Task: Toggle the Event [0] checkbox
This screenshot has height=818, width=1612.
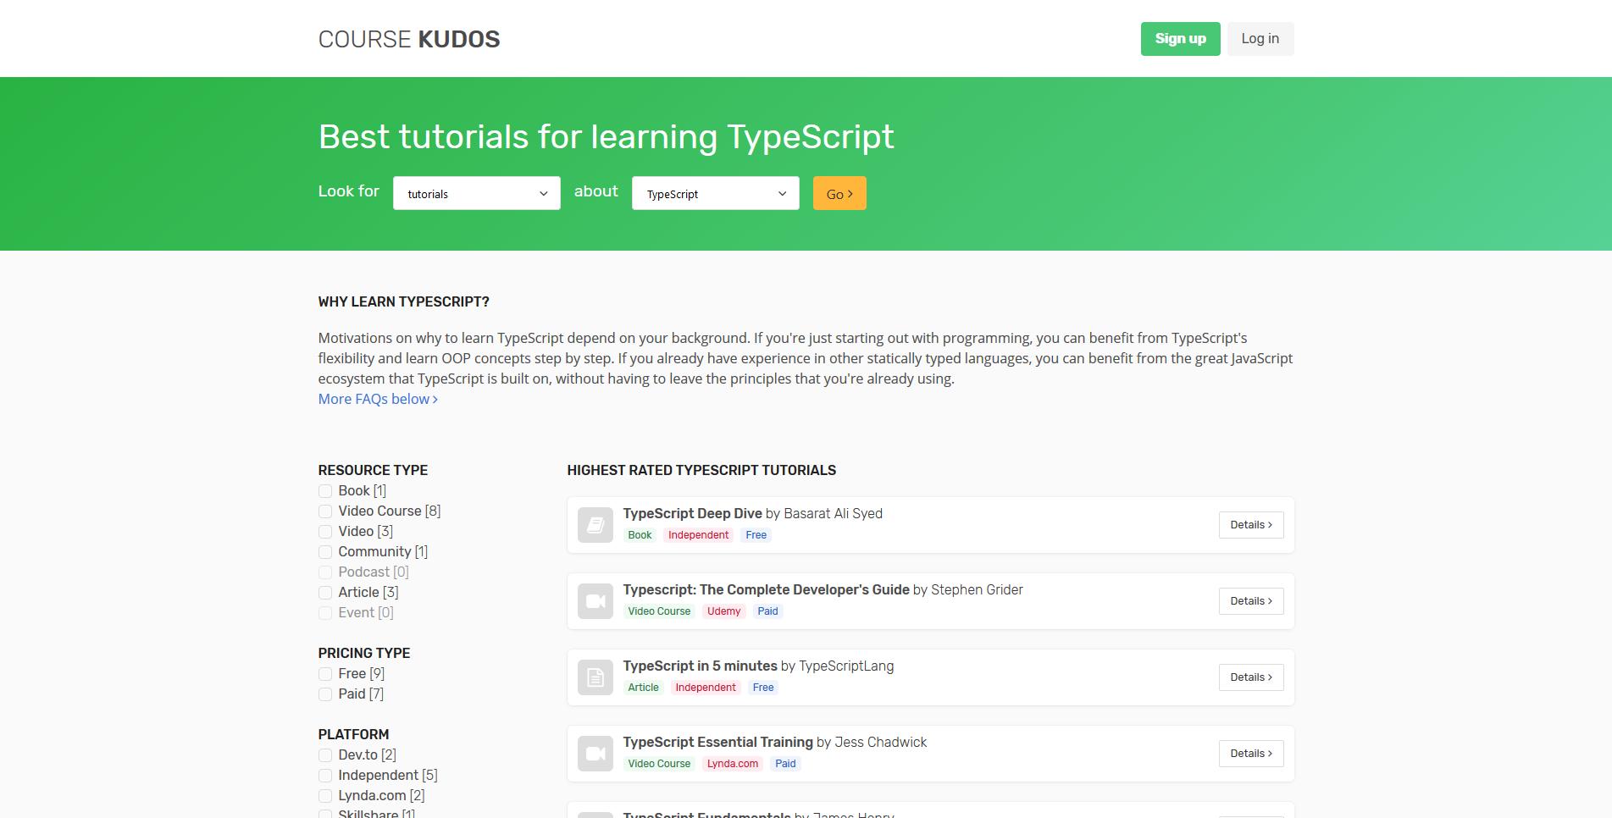Action: (x=325, y=613)
